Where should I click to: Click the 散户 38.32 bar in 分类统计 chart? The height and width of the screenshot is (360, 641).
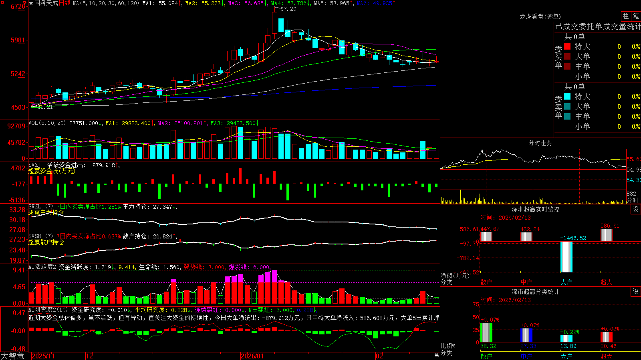click(486, 332)
